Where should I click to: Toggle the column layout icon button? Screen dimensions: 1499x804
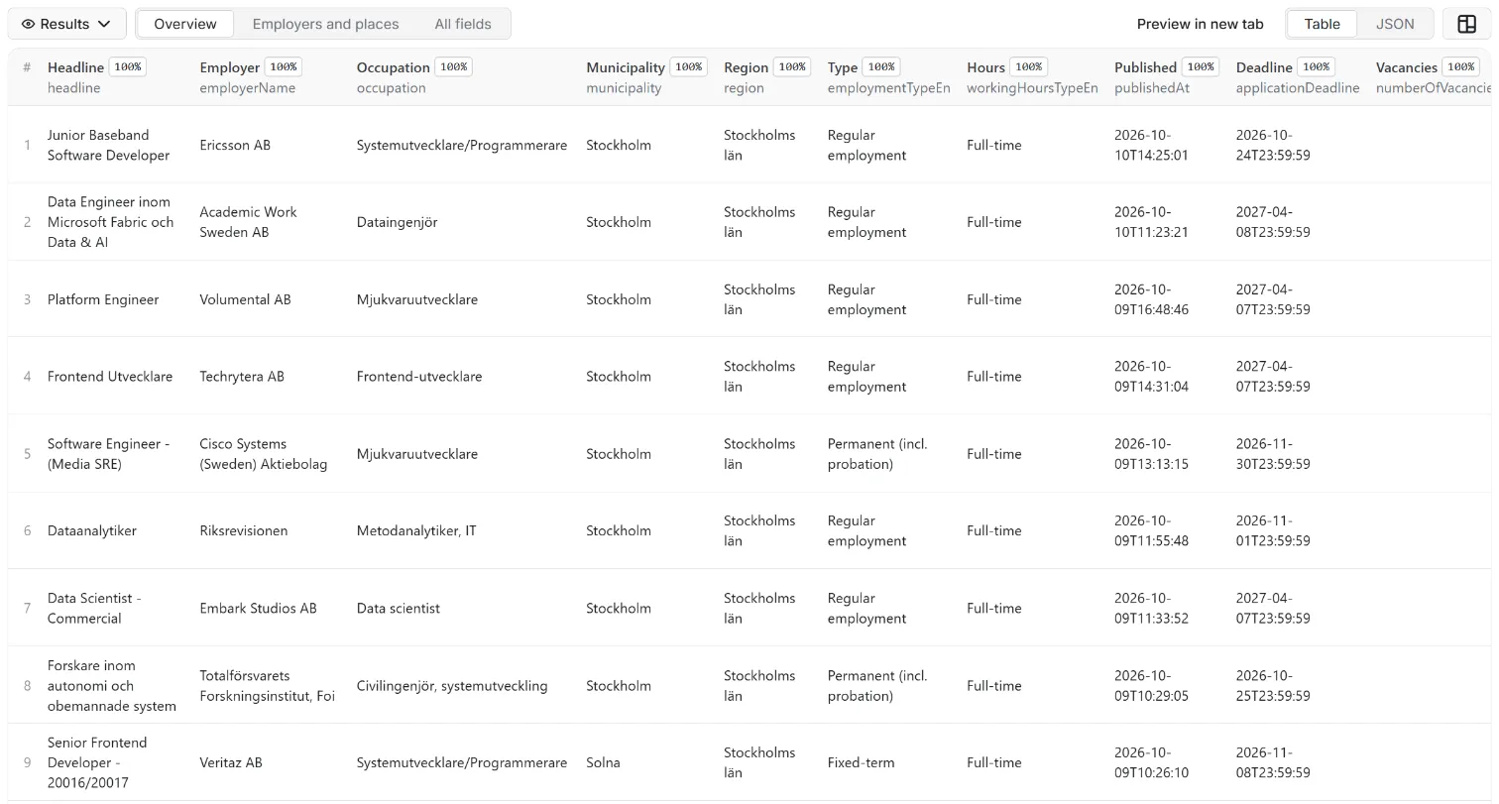(x=1467, y=24)
